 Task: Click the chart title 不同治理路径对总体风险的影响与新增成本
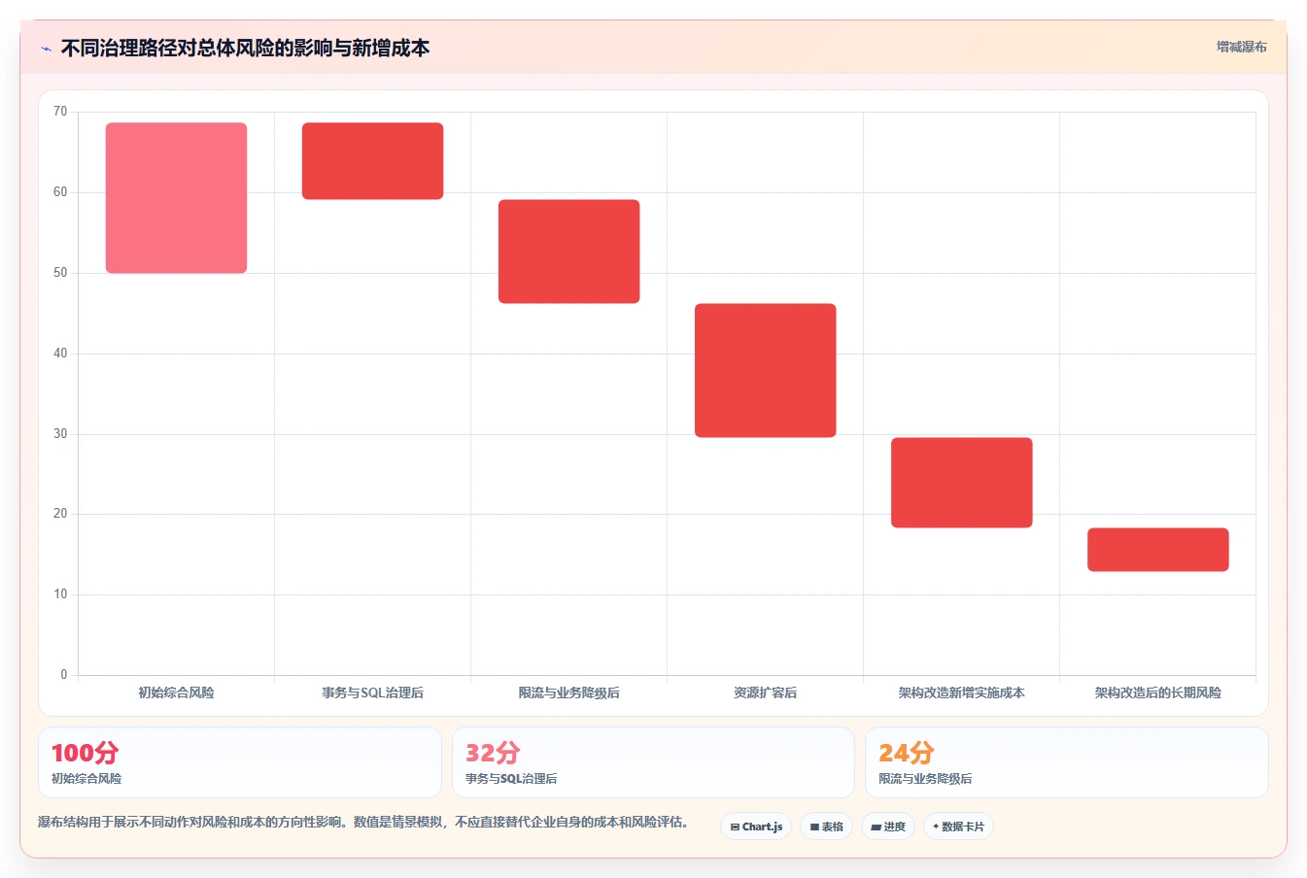click(x=245, y=49)
